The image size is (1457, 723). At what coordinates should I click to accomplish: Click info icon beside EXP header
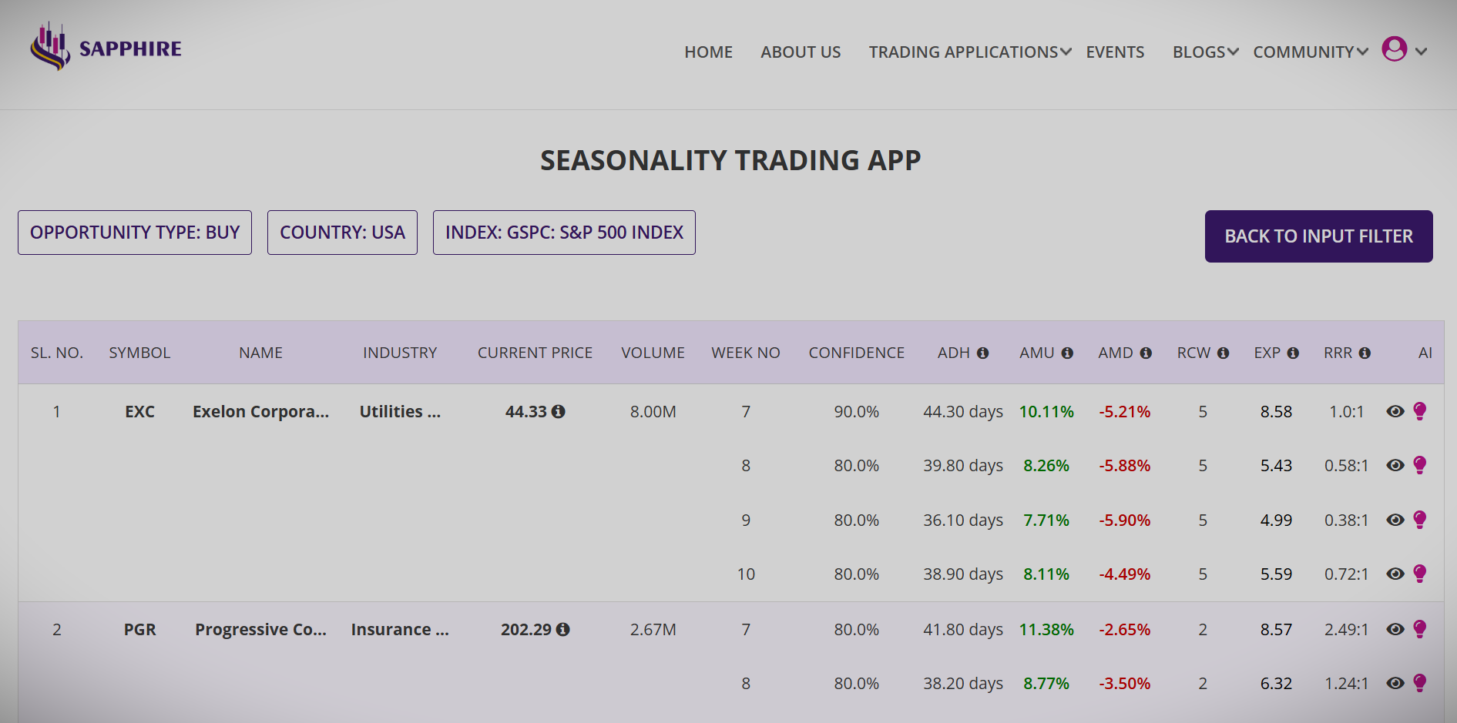(x=1293, y=353)
